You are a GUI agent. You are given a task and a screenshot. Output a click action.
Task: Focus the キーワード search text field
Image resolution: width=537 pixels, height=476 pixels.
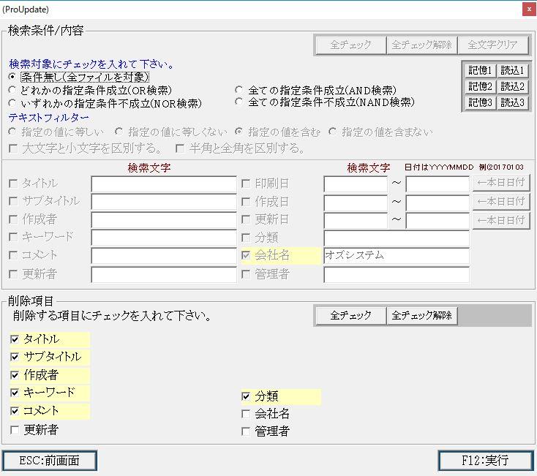click(x=164, y=238)
